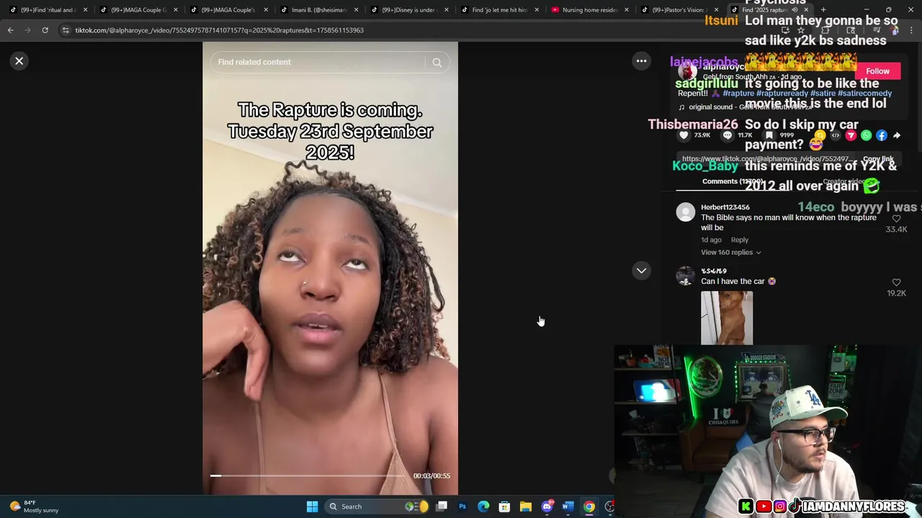The image size is (922, 518).
Task: Open Task View on taskbar
Action: coord(442,506)
